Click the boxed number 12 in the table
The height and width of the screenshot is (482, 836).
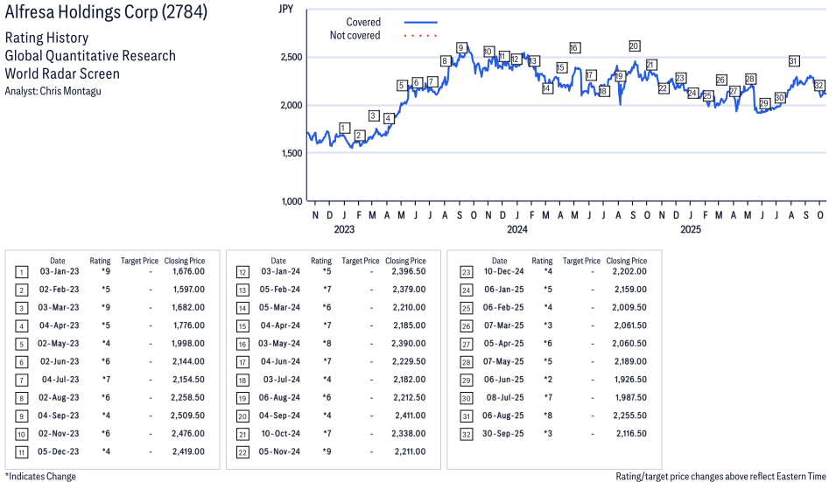(242, 272)
